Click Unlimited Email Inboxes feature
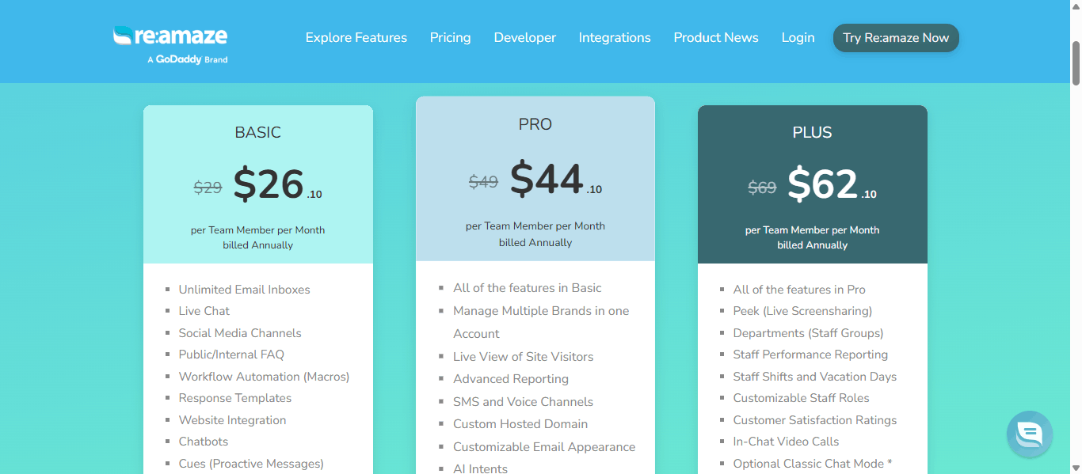1082x474 pixels. point(245,290)
